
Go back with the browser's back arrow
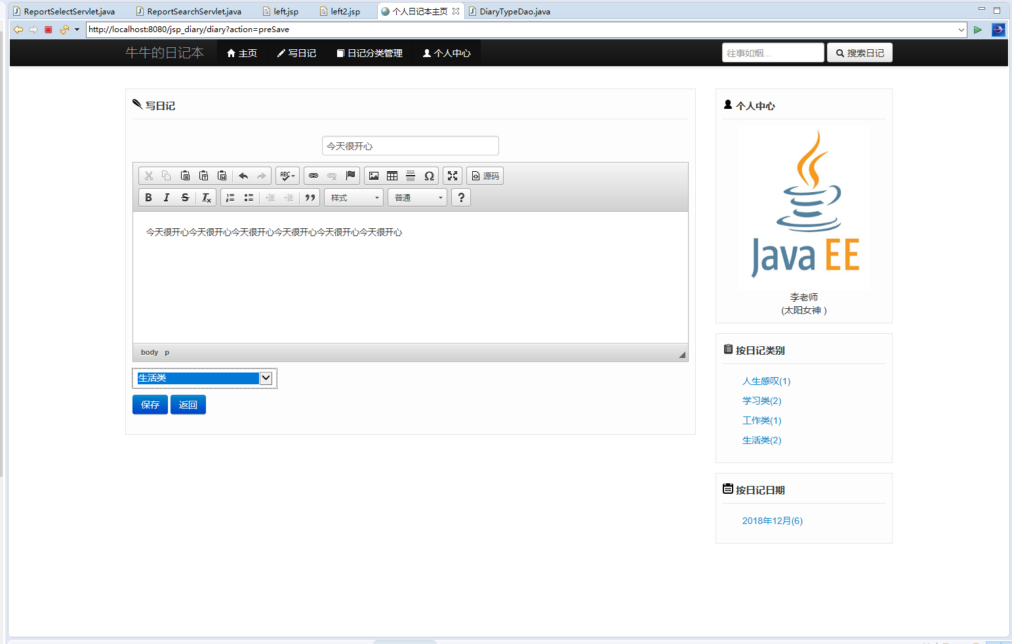(18, 30)
